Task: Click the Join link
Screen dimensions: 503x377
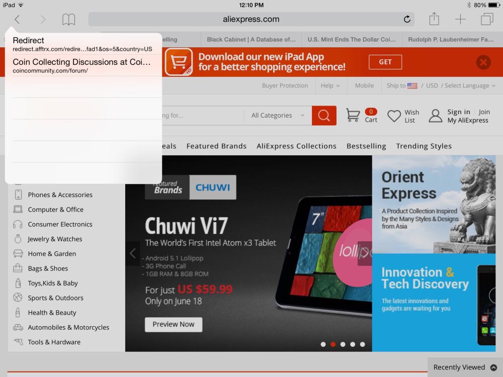Action: (484, 112)
